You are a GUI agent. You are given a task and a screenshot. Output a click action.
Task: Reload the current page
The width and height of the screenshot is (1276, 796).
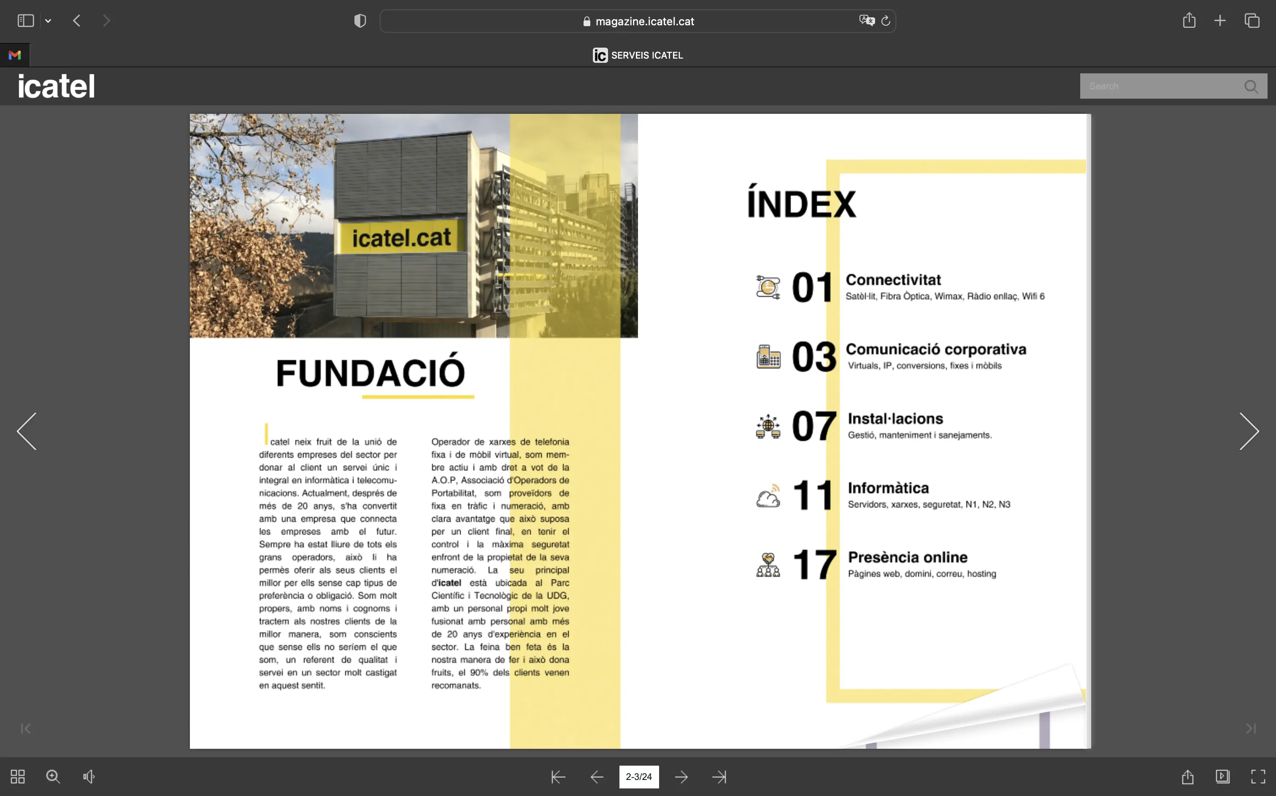point(886,21)
